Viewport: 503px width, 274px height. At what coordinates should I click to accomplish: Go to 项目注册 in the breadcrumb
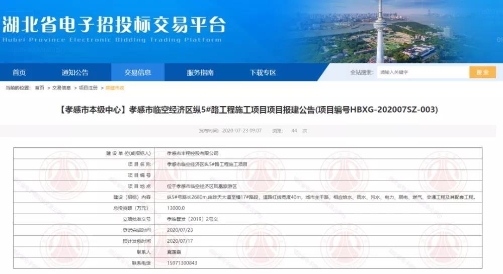pos(88,88)
